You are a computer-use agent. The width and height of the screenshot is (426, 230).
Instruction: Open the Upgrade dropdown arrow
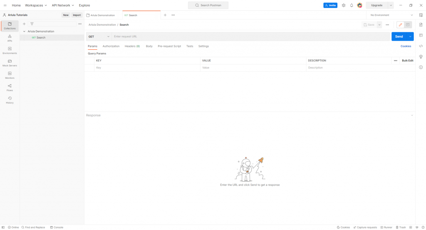pyautogui.click(x=391, y=5)
